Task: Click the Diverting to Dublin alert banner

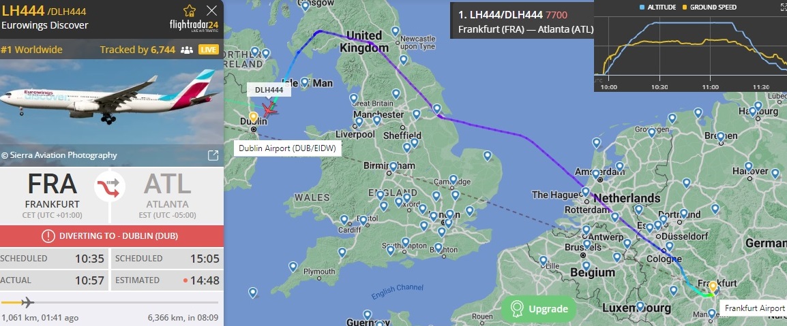Action: [111, 236]
